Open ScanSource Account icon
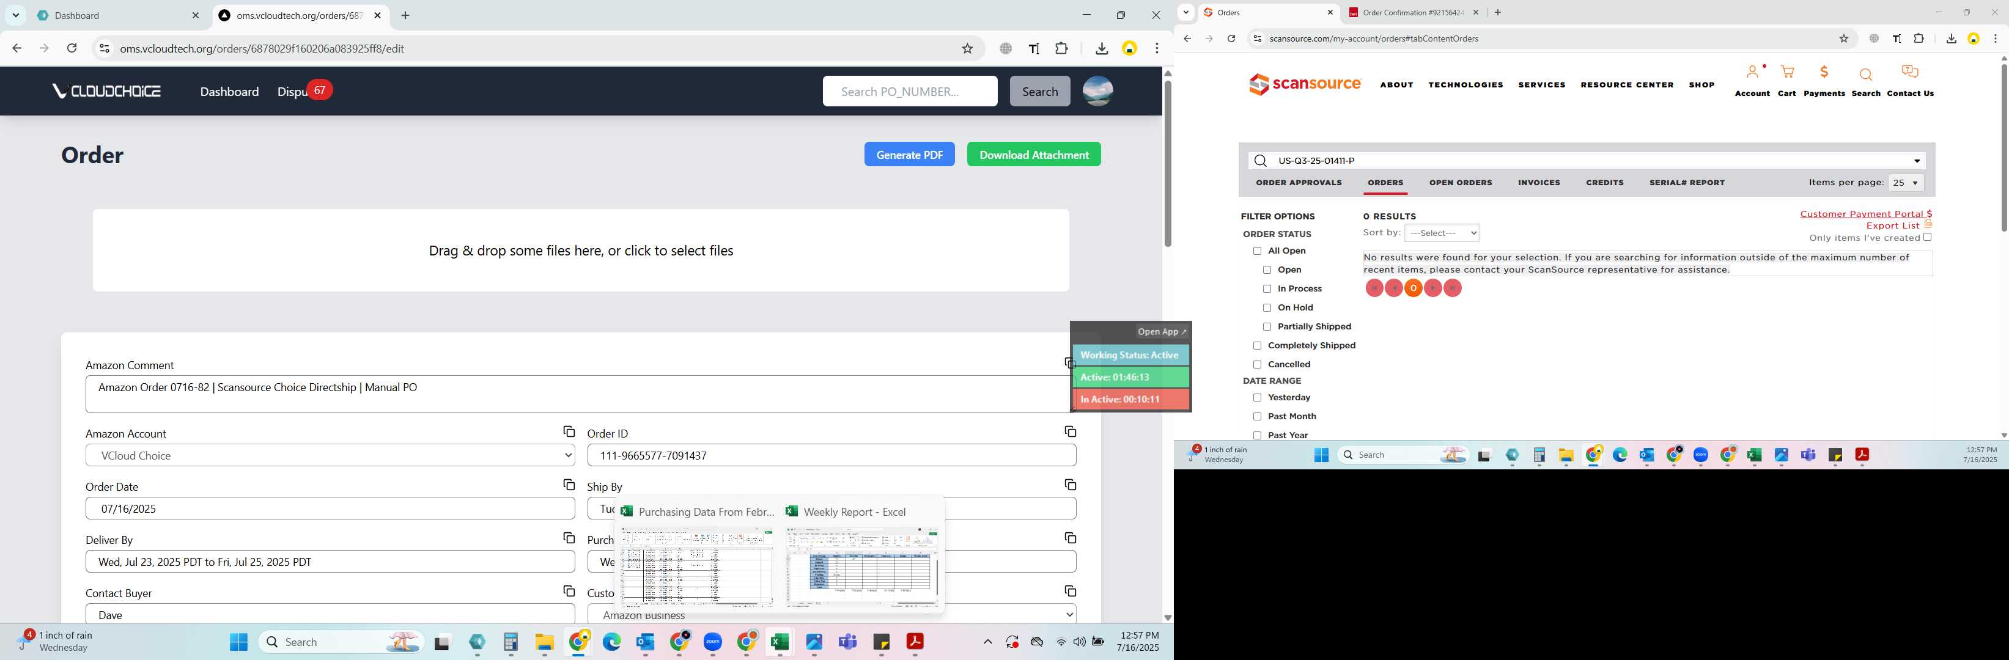2009x660 pixels. 1752,73
